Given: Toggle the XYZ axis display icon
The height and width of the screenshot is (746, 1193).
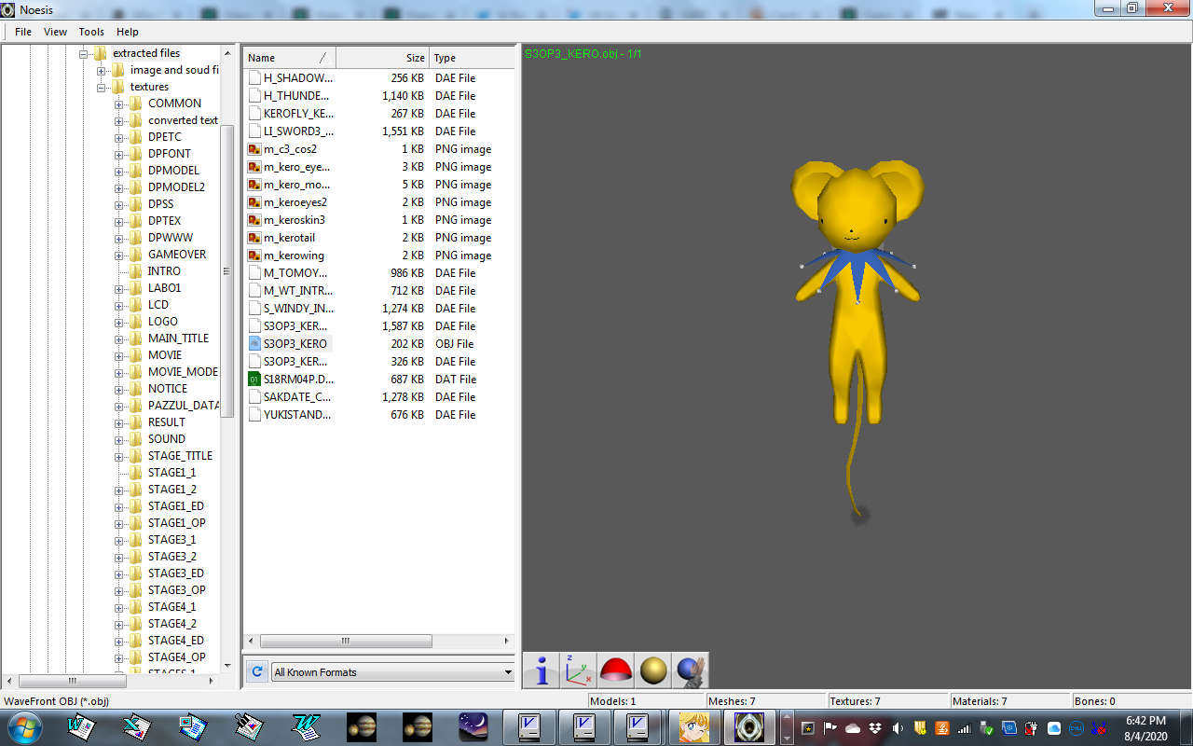Looking at the screenshot, I should (x=579, y=670).
